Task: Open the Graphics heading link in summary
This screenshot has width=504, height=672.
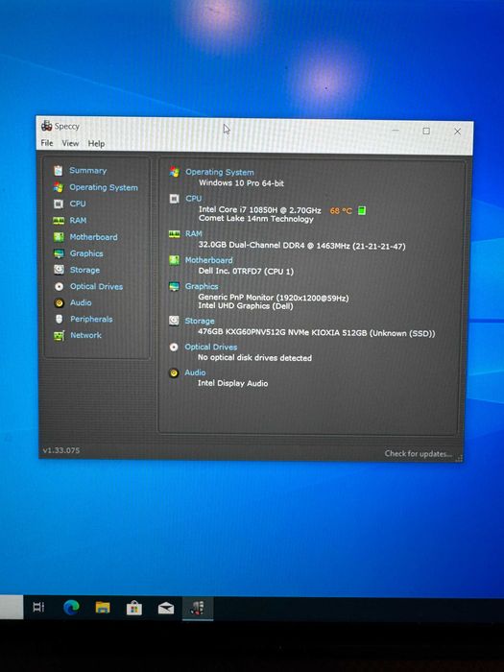Action: (202, 286)
